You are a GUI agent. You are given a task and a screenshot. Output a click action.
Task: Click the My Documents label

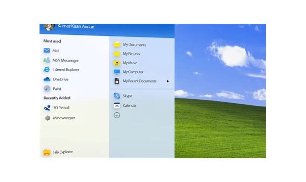pyautogui.click(x=134, y=44)
